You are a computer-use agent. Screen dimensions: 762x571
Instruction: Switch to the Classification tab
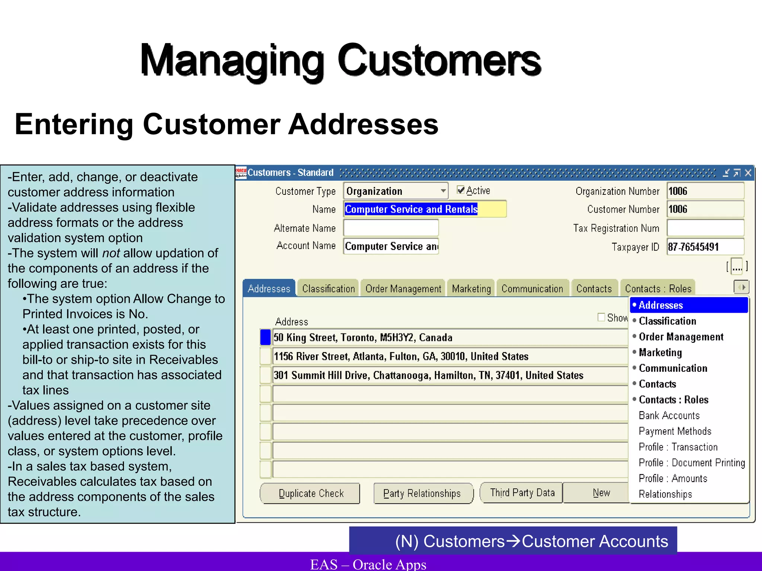click(328, 288)
